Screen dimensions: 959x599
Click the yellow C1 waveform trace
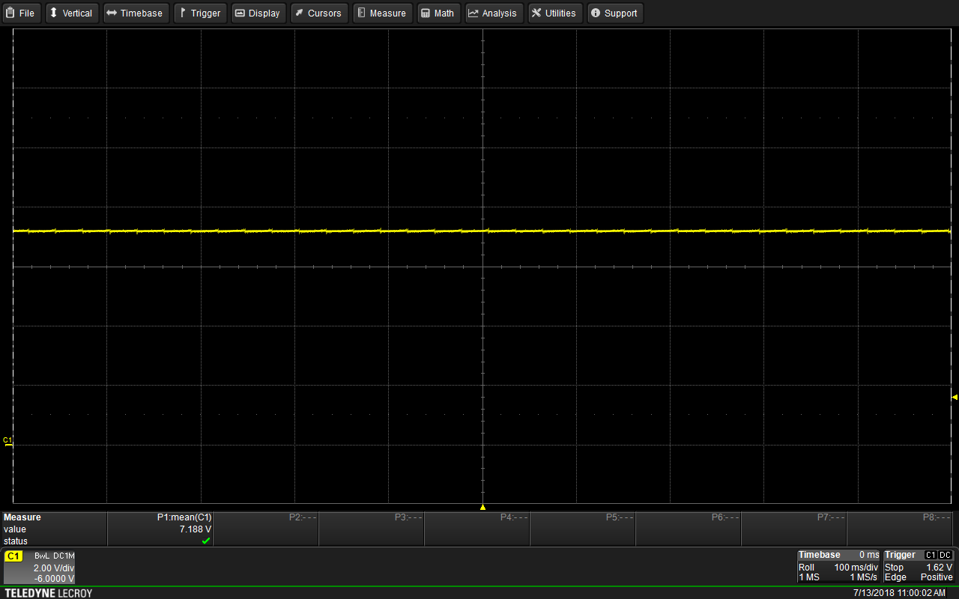(482, 231)
